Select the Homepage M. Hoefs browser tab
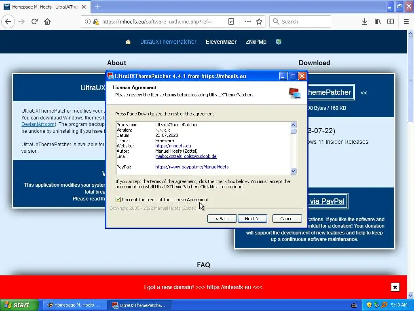Viewport: 414px width, 311px height. (45, 7)
